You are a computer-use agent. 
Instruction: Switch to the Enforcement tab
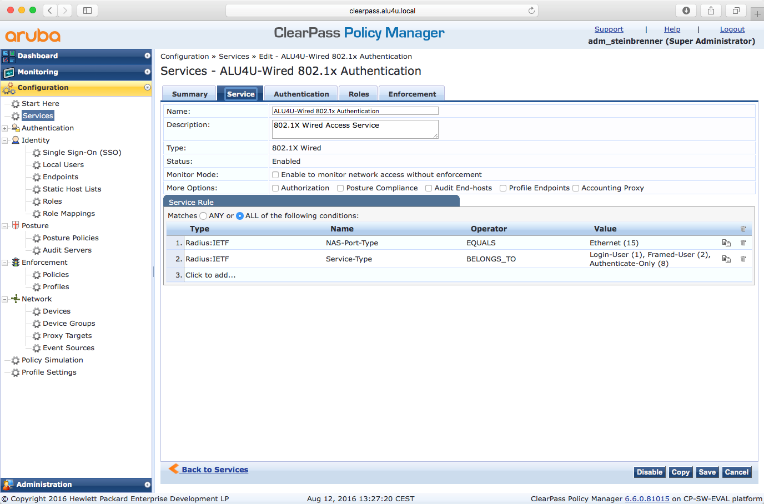tap(412, 94)
